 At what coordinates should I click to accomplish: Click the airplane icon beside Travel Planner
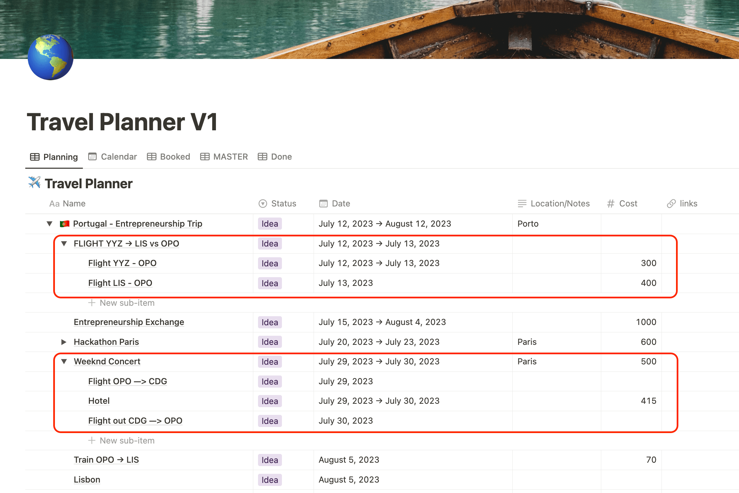[34, 183]
